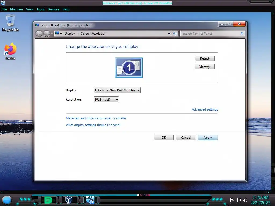Open Make text and other items larger link

tap(96, 118)
